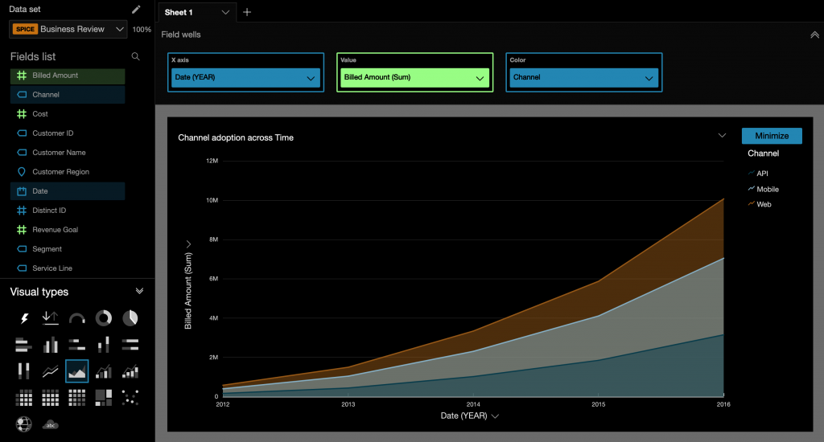This screenshot has height=442, width=824.
Task: Open the Channel color field dropdown
Action: [583, 78]
